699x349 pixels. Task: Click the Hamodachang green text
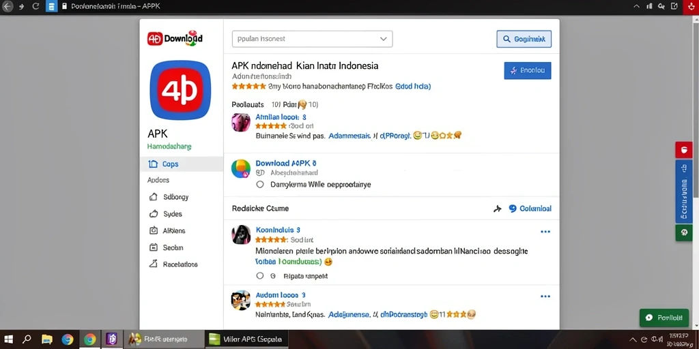[169, 147]
